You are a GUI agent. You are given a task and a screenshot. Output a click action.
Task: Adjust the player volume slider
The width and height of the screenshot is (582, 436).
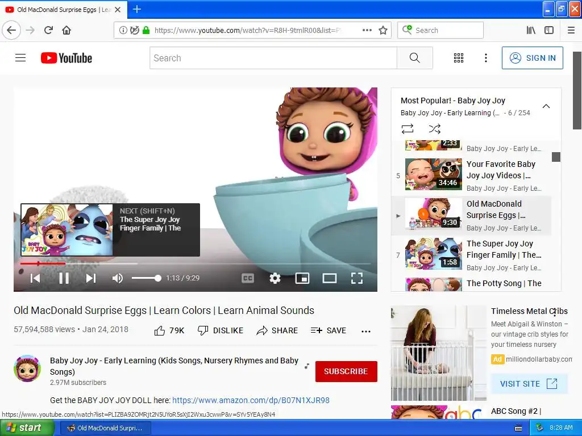point(146,278)
